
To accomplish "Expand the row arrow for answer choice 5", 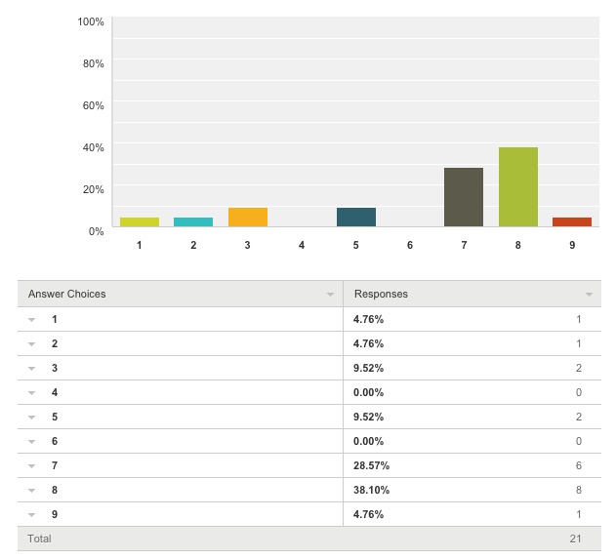I will point(32,418).
